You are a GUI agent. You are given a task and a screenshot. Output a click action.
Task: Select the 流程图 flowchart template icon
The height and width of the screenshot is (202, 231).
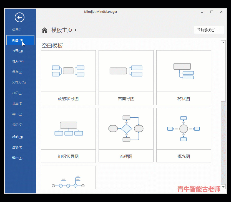click(x=126, y=129)
